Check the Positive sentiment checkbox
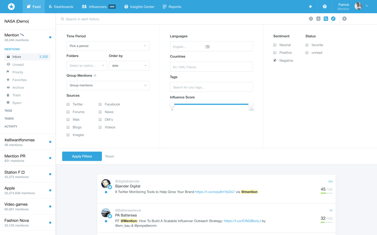The width and height of the screenshot is (377, 235). [x=275, y=53]
